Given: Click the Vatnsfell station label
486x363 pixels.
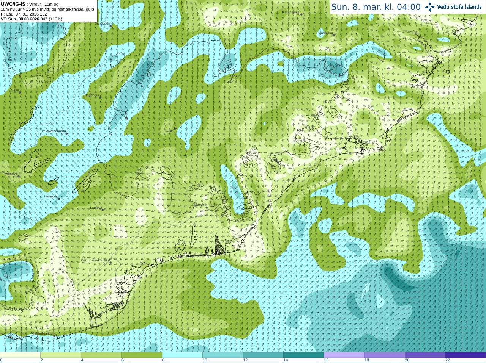Looking at the screenshot, I should click(x=11, y=174).
